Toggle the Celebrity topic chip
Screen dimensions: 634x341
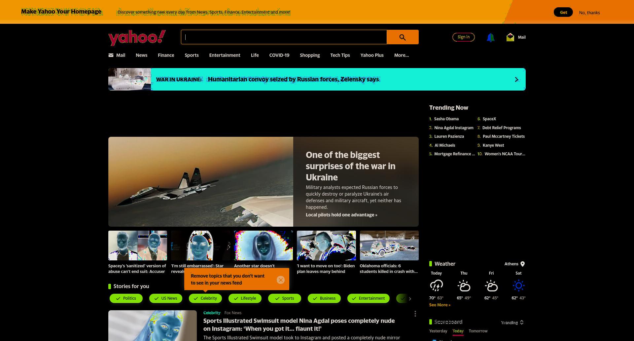point(205,298)
